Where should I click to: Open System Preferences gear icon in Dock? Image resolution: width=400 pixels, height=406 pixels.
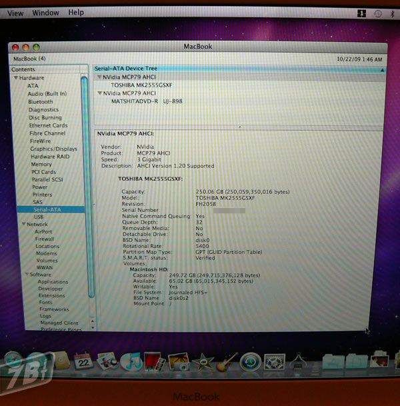tap(275, 362)
